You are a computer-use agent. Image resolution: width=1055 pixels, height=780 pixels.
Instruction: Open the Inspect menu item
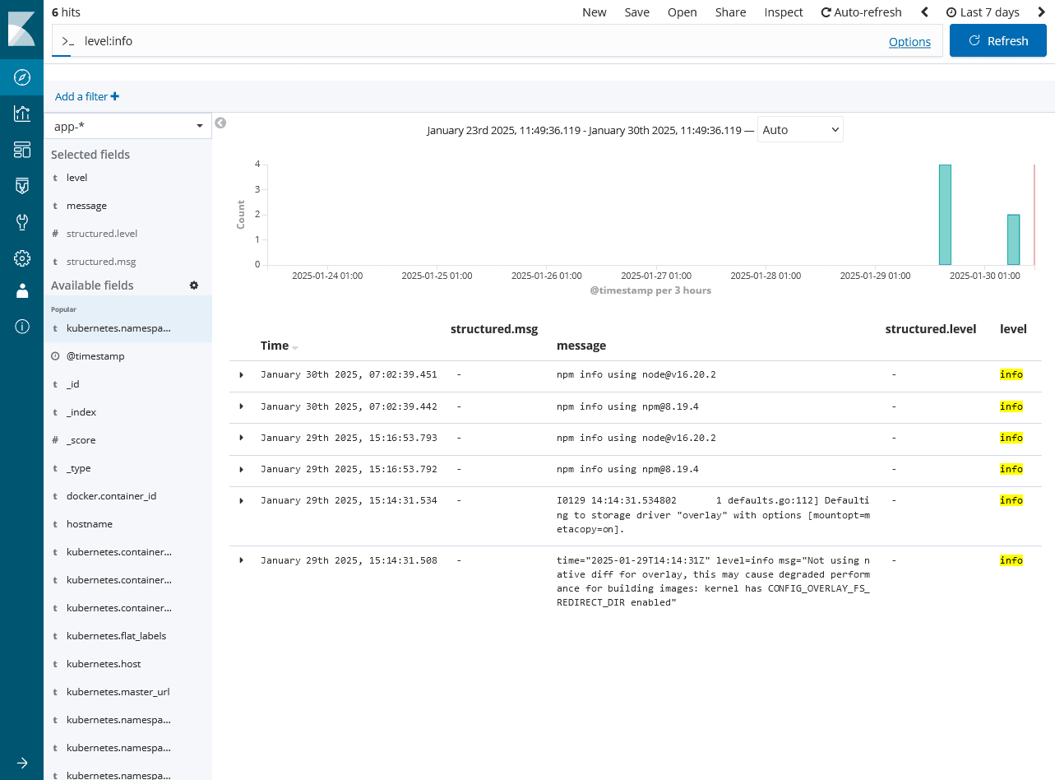783,12
